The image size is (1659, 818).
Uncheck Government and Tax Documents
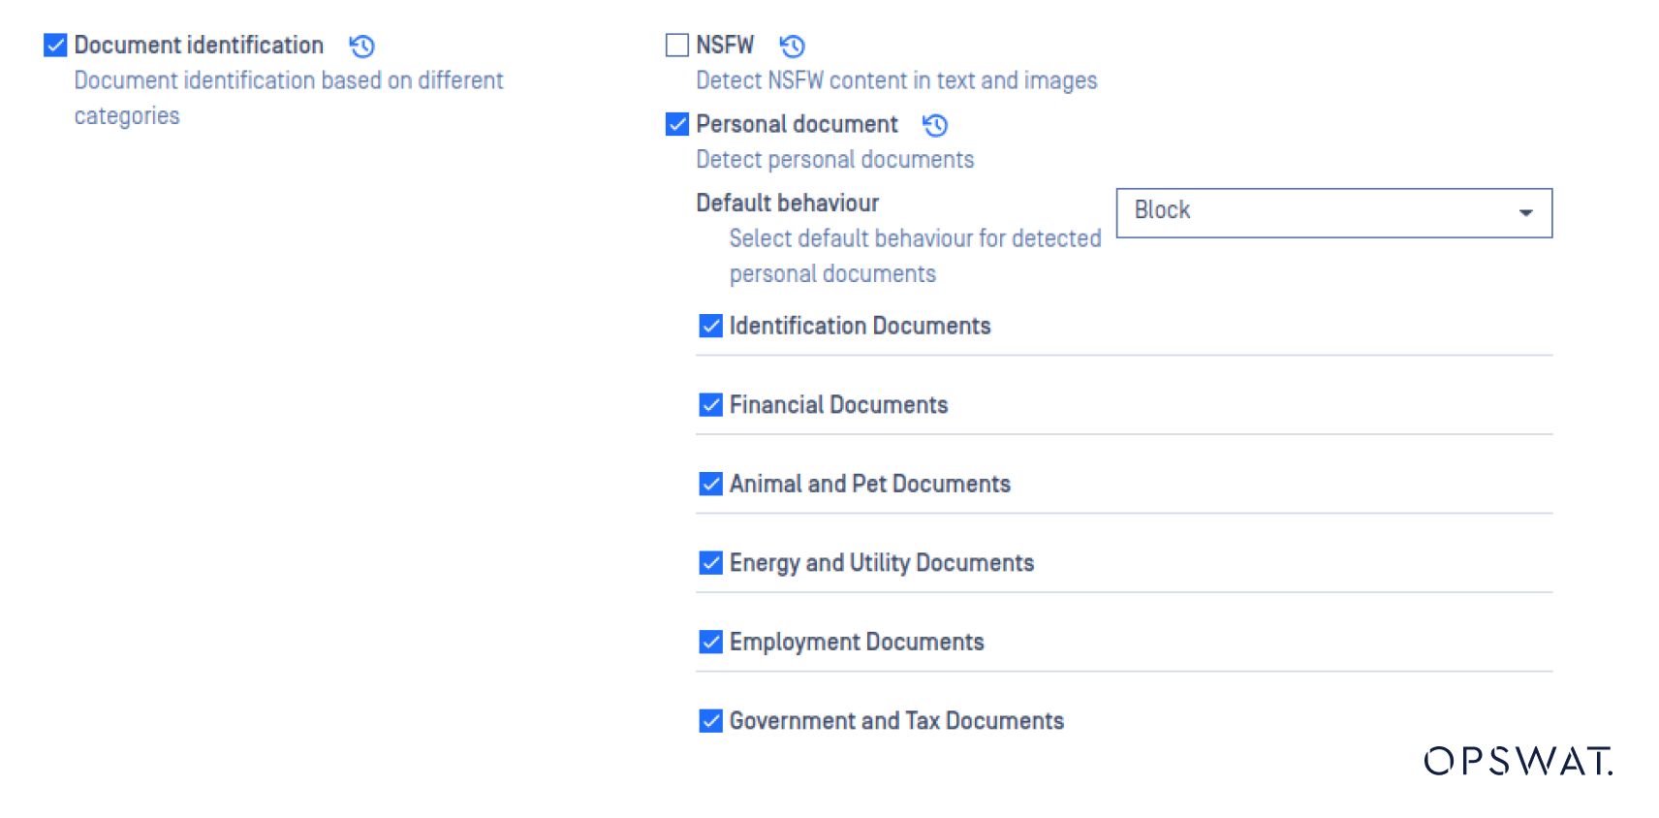point(710,721)
